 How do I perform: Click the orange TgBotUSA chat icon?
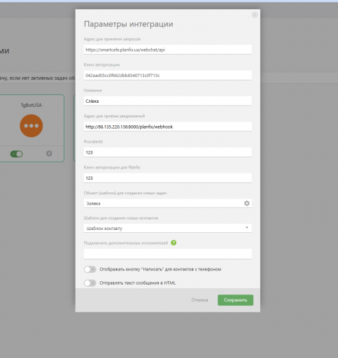pyautogui.click(x=31, y=126)
